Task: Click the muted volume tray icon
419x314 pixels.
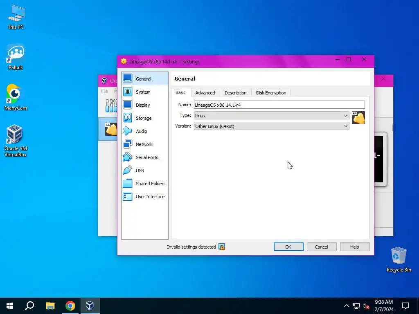Action: pos(366,306)
